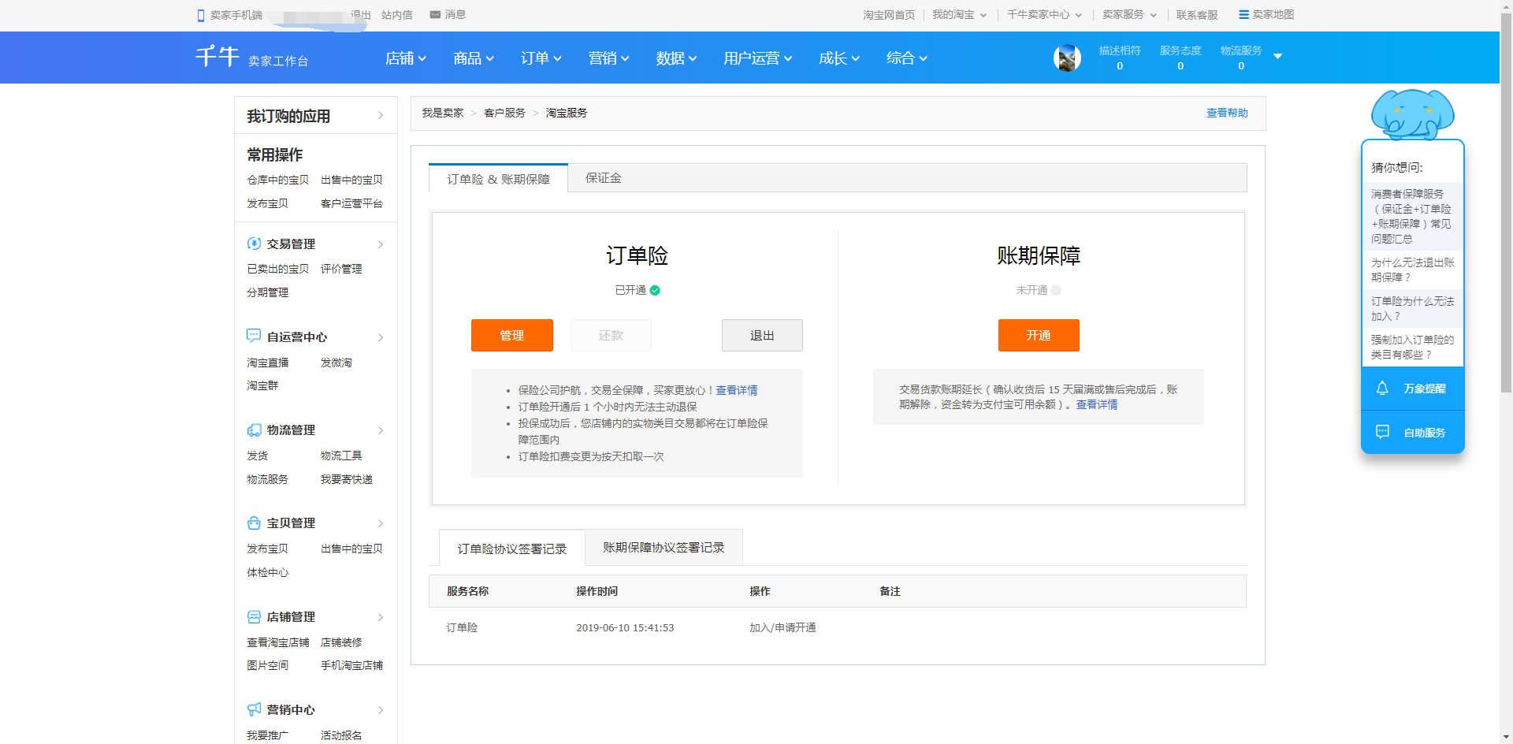Image resolution: width=1513 pixels, height=744 pixels.
Task: Open 查看详情 link under 订单险
Action: tap(737, 390)
